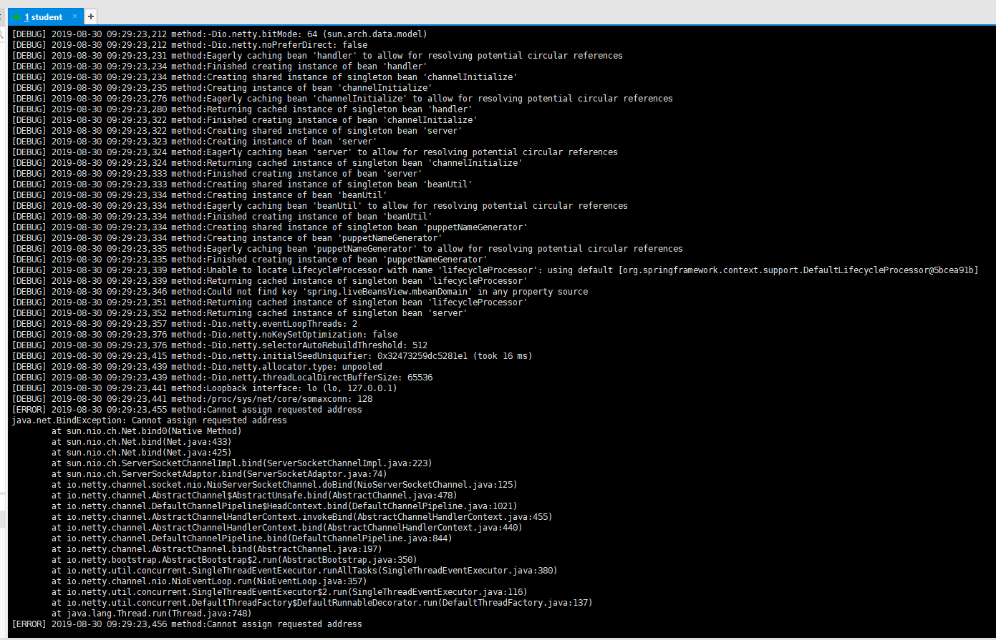Click frame 'AbstractChannelHandlerContext.bind' at java:440
This screenshot has width=996, height=640.
click(x=287, y=528)
